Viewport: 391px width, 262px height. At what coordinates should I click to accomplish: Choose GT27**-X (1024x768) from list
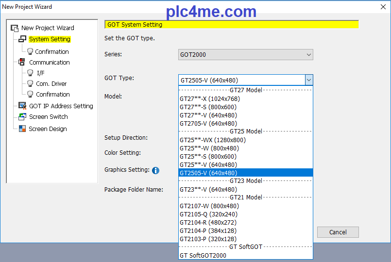(209, 99)
